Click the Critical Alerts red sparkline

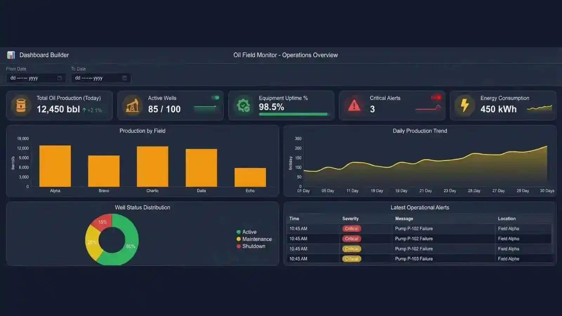tap(428, 108)
